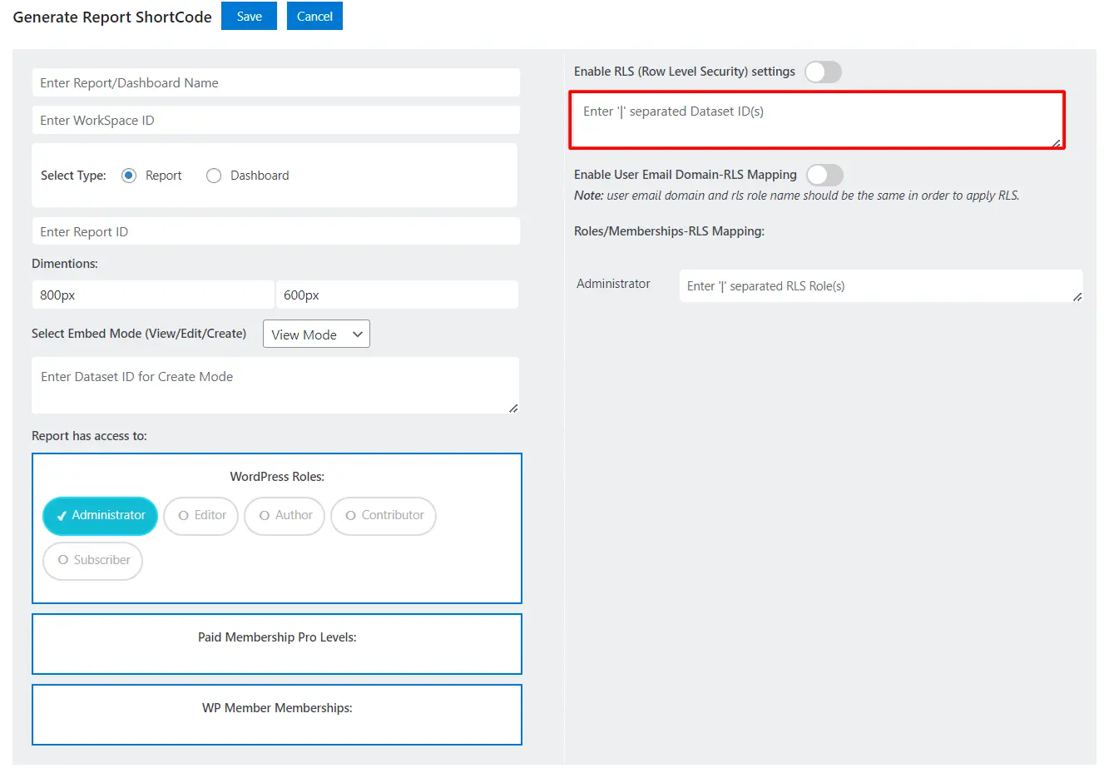Select the Report radio button
Viewport: 1104px width, 768px height.
[x=131, y=176]
